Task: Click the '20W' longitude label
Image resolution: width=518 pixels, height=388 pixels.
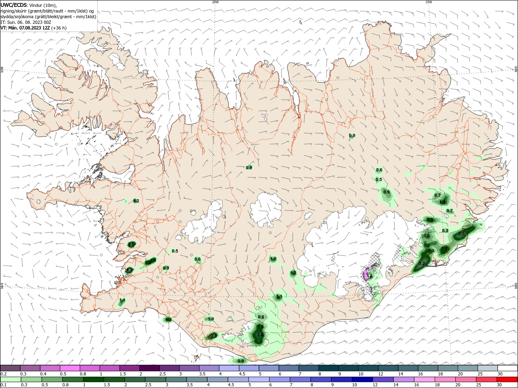Action: (x=215, y=2)
